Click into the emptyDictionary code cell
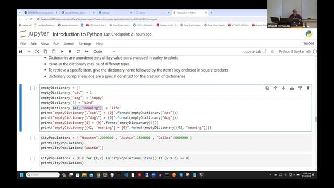The height and width of the screenshot is (188, 334). 175,108
